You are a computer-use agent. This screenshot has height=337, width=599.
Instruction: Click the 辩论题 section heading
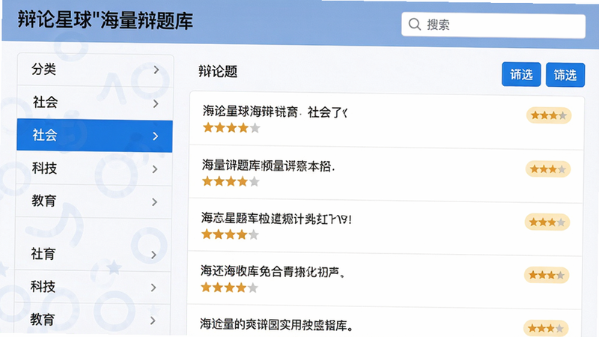pyautogui.click(x=218, y=71)
